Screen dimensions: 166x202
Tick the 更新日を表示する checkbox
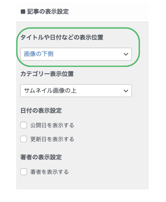tap(24, 139)
